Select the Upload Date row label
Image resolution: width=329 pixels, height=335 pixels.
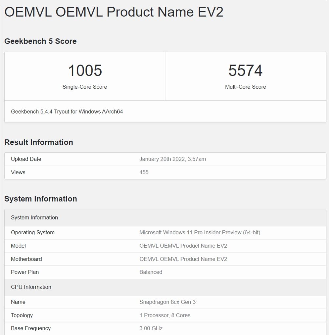[x=26, y=159]
